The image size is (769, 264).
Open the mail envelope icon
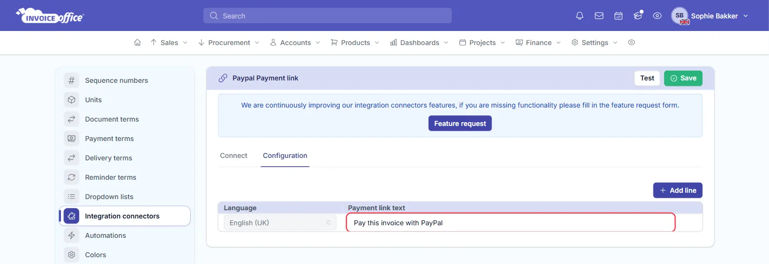(x=599, y=16)
